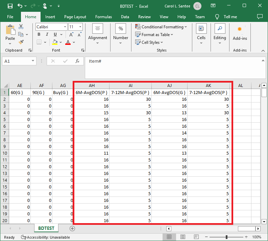Screen dimensions: 268x241
Task: Open Cell Styles menu
Action: 149,42
